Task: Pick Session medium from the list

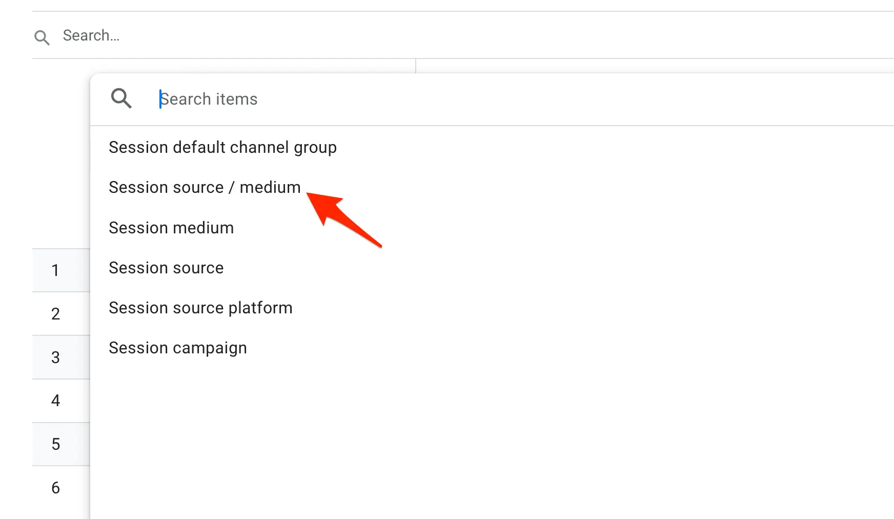Action: click(x=171, y=228)
